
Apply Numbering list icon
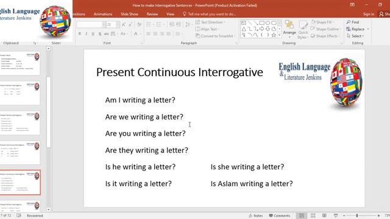click(x=158, y=24)
